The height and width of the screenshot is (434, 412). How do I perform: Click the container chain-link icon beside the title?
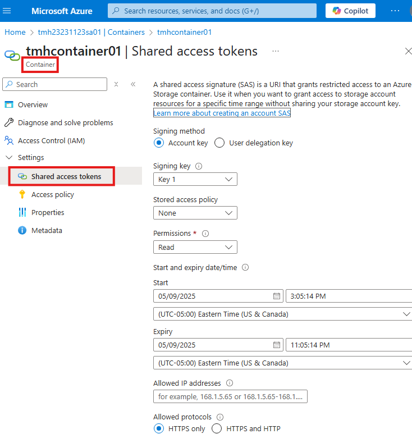(12, 56)
